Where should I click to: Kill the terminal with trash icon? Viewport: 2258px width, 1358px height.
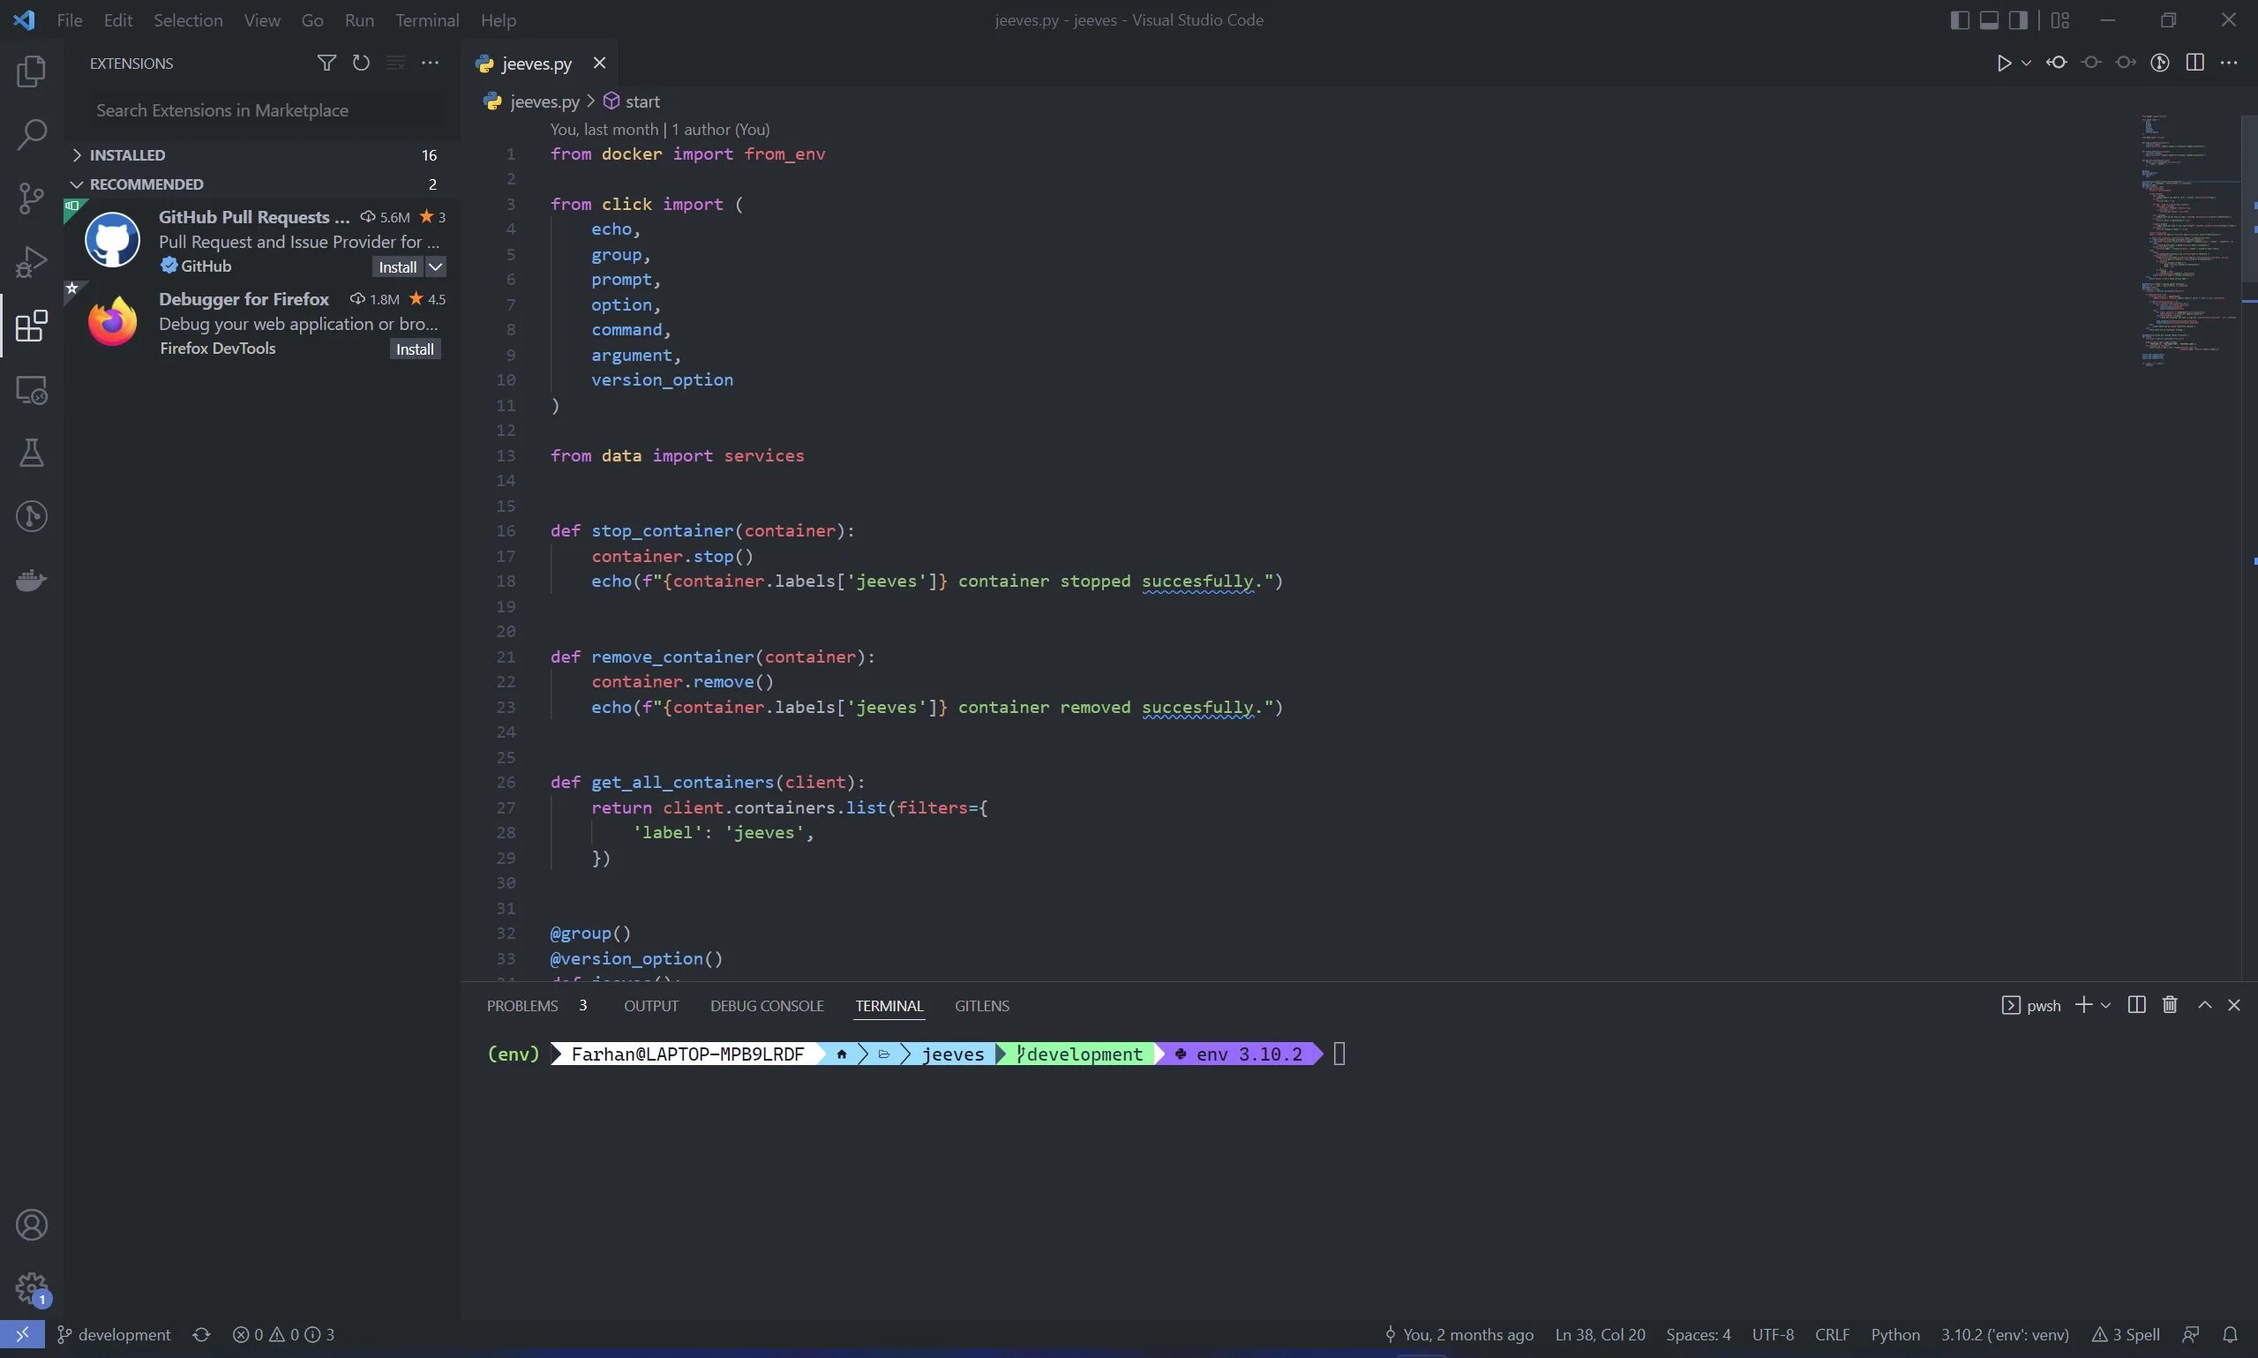(2169, 1005)
